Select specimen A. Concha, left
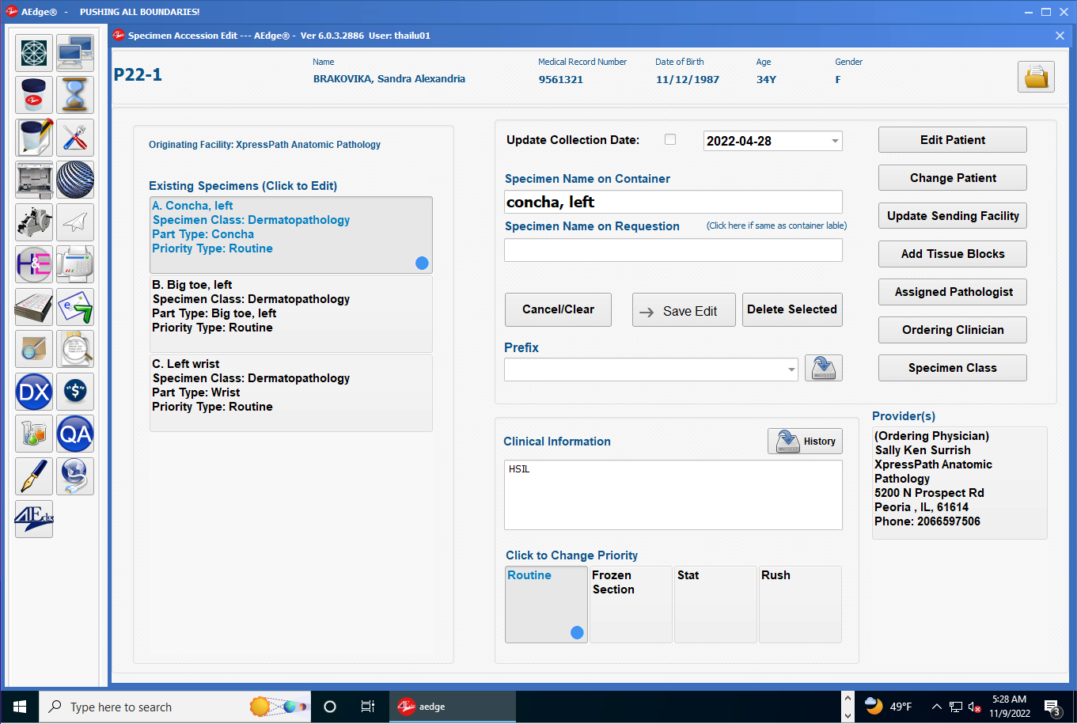The height and width of the screenshot is (724, 1077). (x=291, y=235)
